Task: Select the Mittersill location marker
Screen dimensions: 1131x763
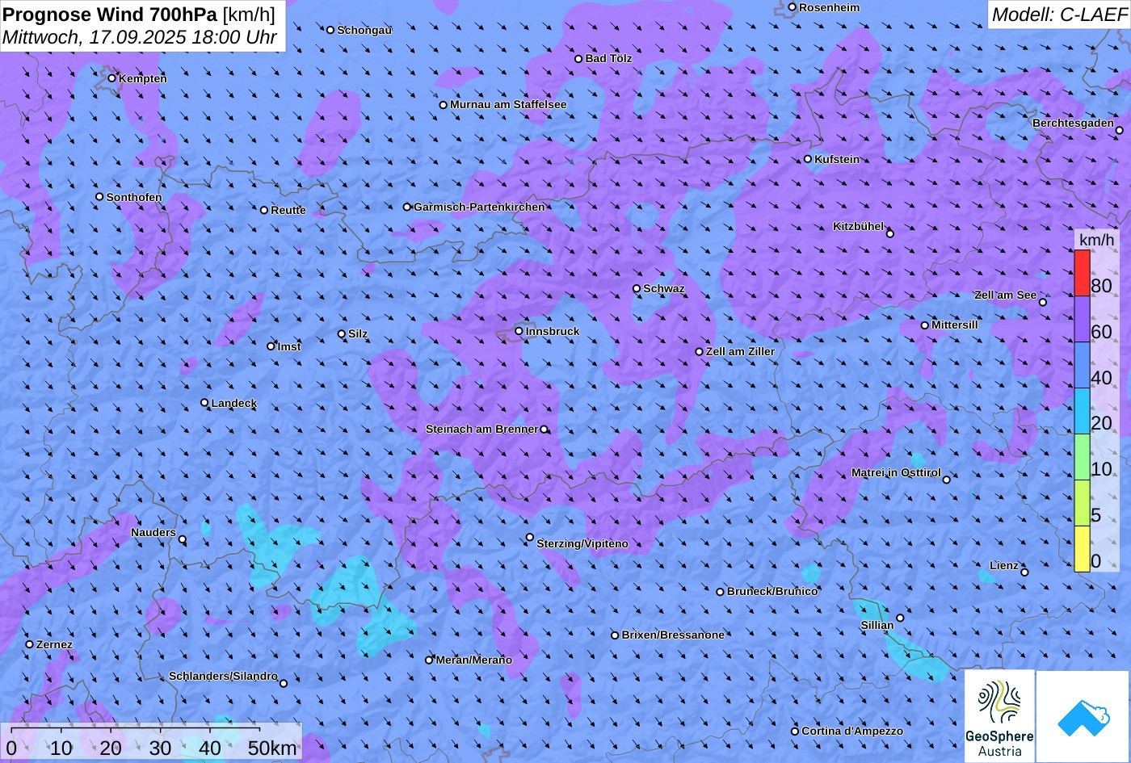Action: click(925, 325)
